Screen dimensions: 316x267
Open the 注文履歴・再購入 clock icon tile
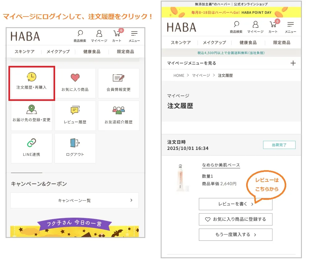tap(32, 83)
